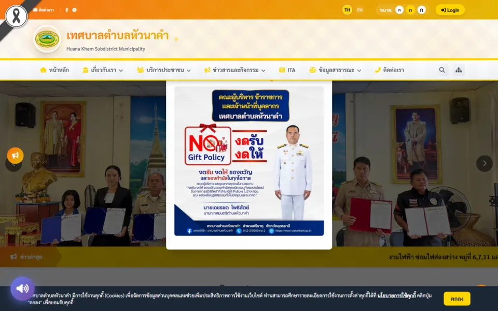Viewport: 498px width, 311px height.
Task: Open the Facebook icon in top bar
Action: [x=67, y=10]
